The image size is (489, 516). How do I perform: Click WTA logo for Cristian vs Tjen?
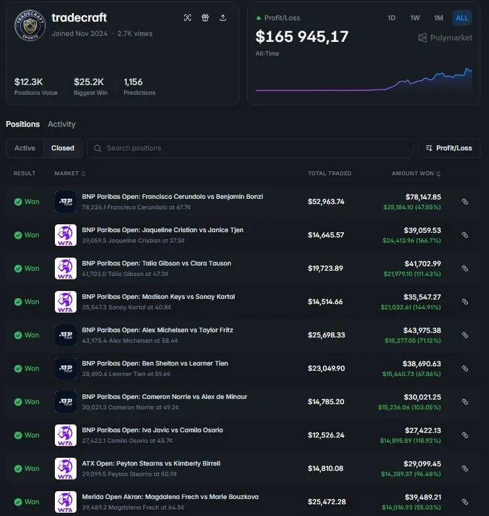click(65, 235)
